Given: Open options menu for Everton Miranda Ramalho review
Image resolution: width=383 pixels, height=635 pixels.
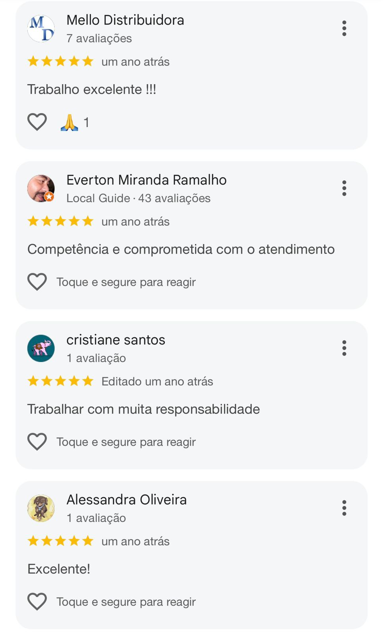Looking at the screenshot, I should [344, 188].
